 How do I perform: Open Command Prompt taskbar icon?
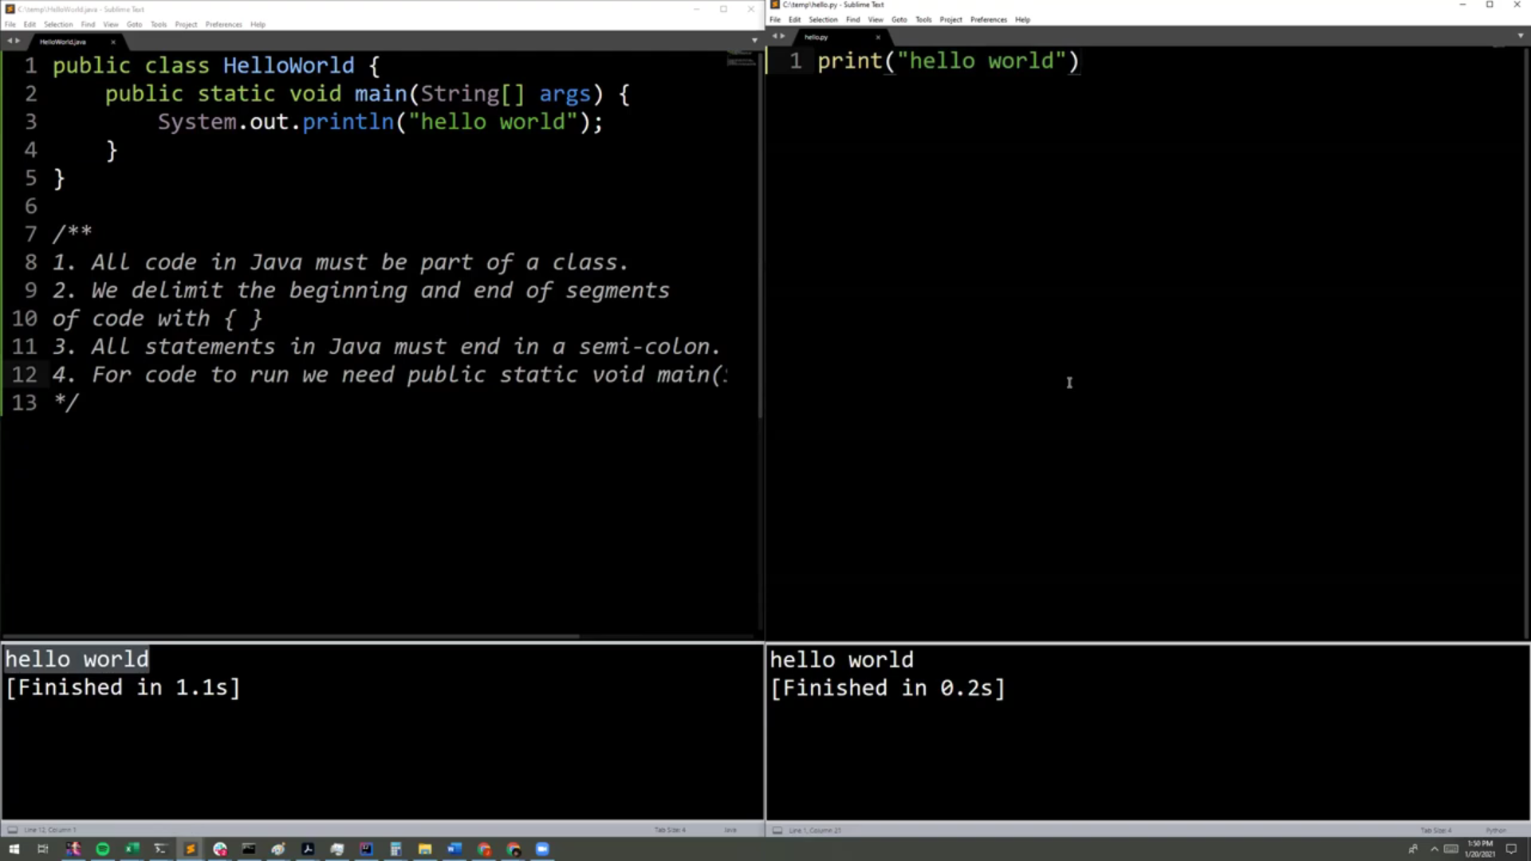point(249,849)
